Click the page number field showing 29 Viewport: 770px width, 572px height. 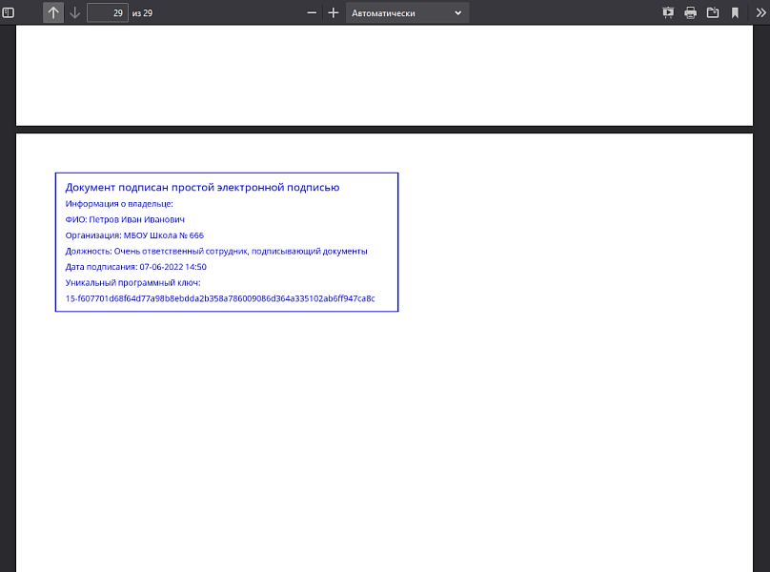click(107, 12)
